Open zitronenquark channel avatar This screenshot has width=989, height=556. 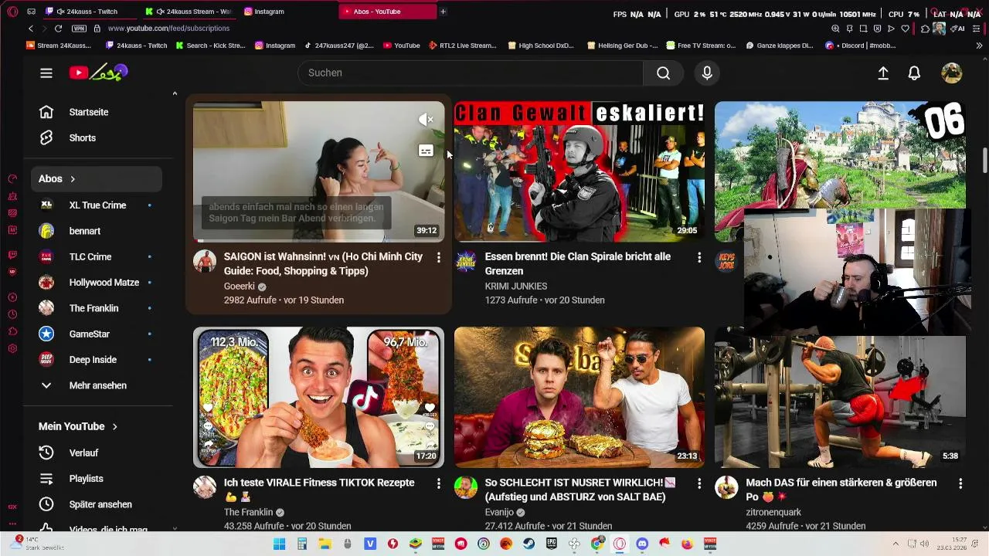(x=726, y=487)
